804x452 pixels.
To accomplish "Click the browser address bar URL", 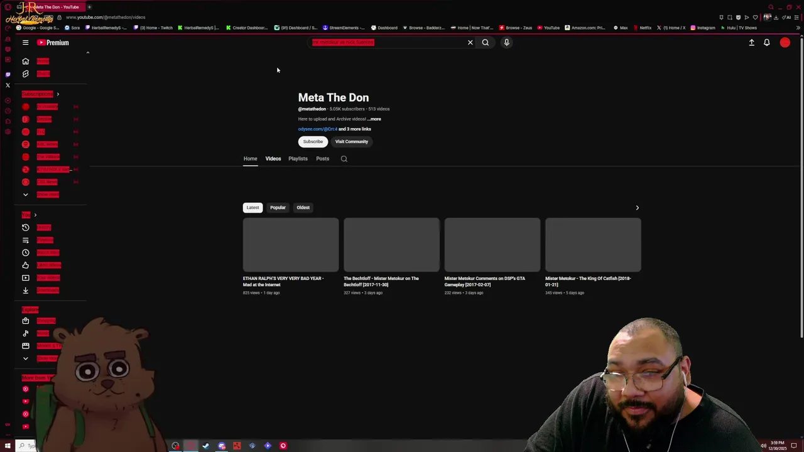I will point(106,18).
